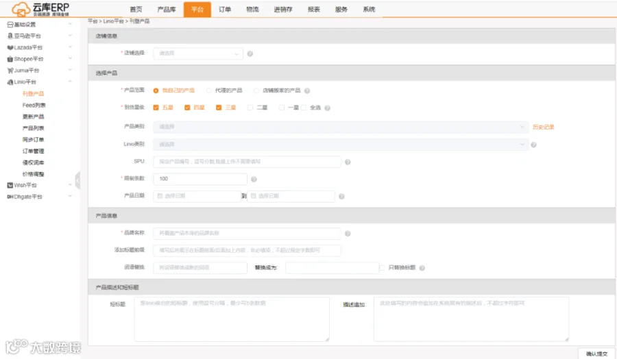
Task: Expand 基础设置 chevron in sidebar
Action: 70,24
